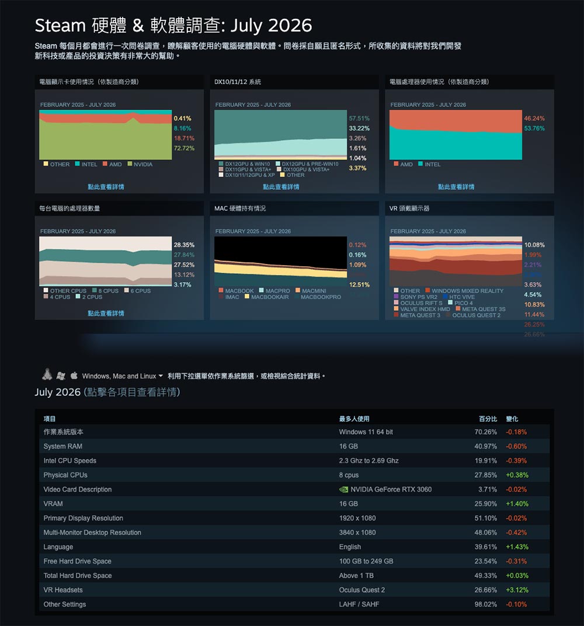Click 點此查看詳情 under the DX10/11/12 chart

tap(281, 187)
